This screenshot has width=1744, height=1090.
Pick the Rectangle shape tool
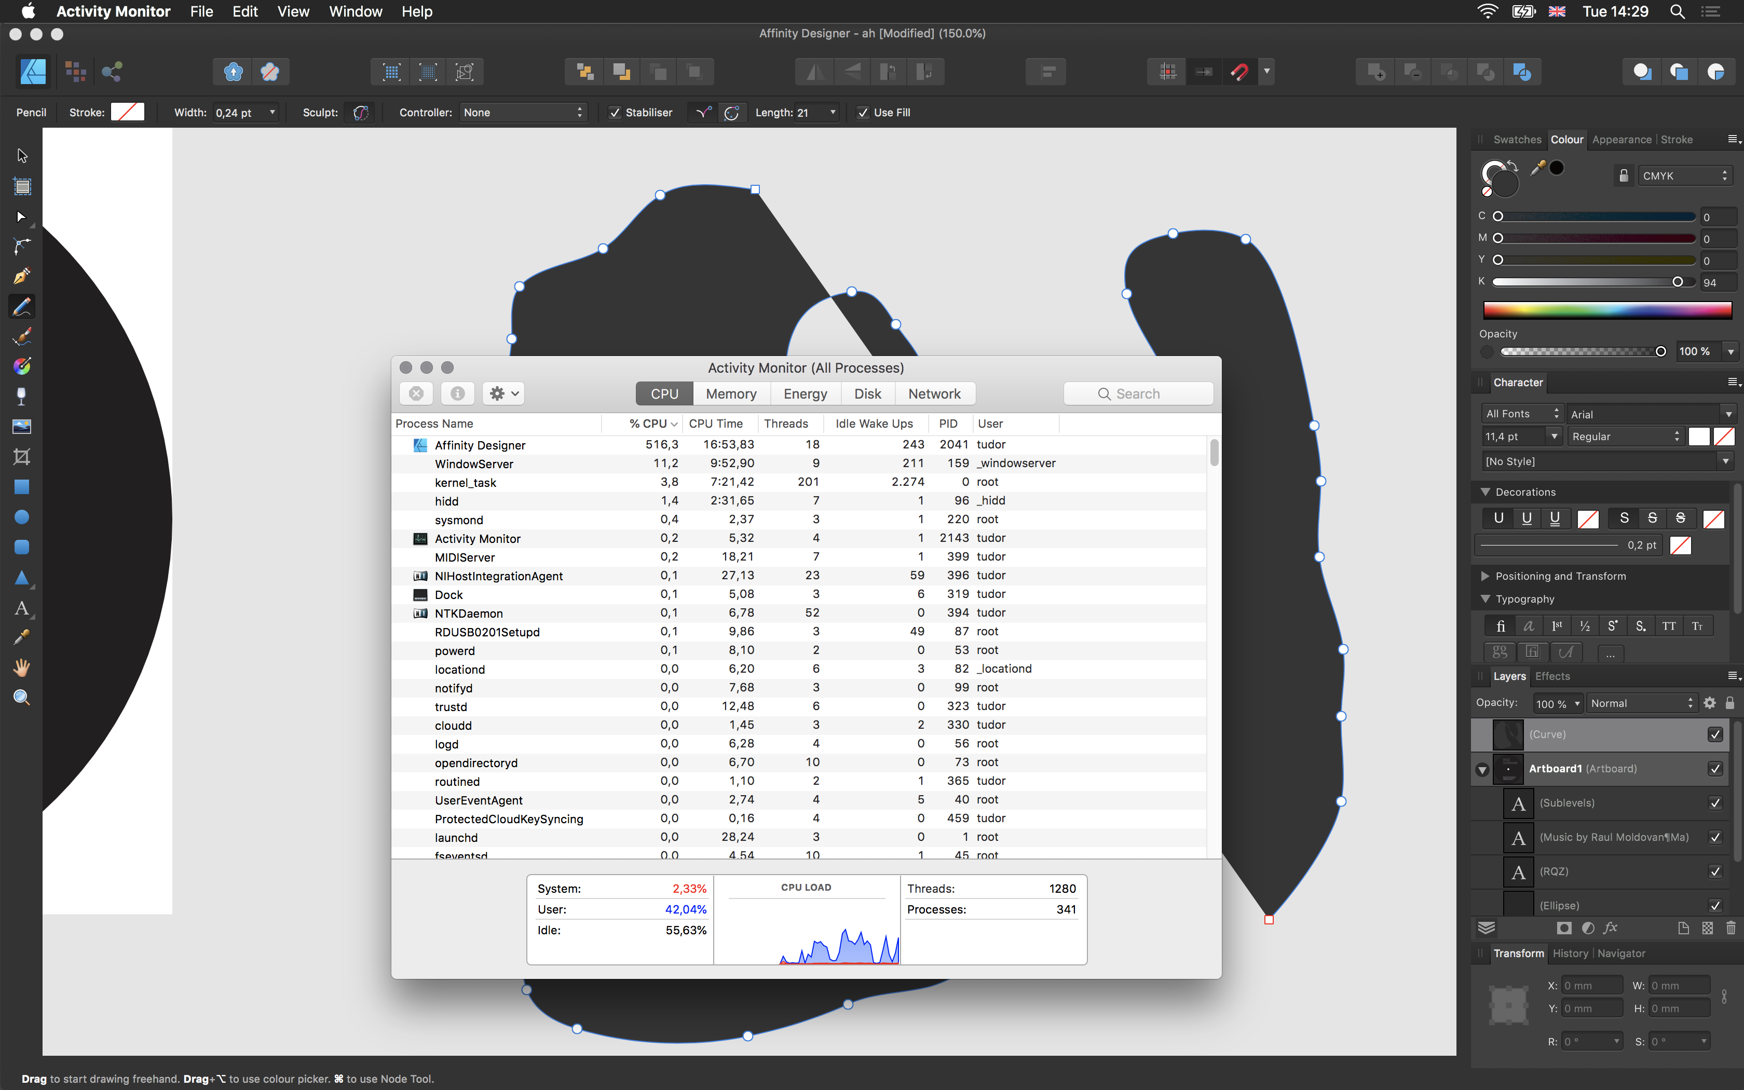[x=22, y=487]
